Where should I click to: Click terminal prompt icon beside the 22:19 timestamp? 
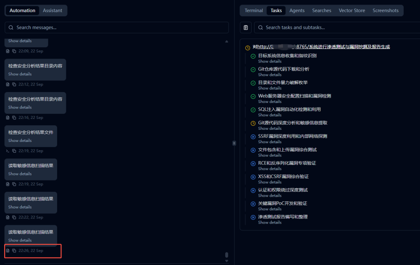[x=7, y=151]
